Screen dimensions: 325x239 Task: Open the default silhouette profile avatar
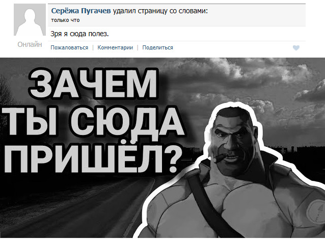30,20
